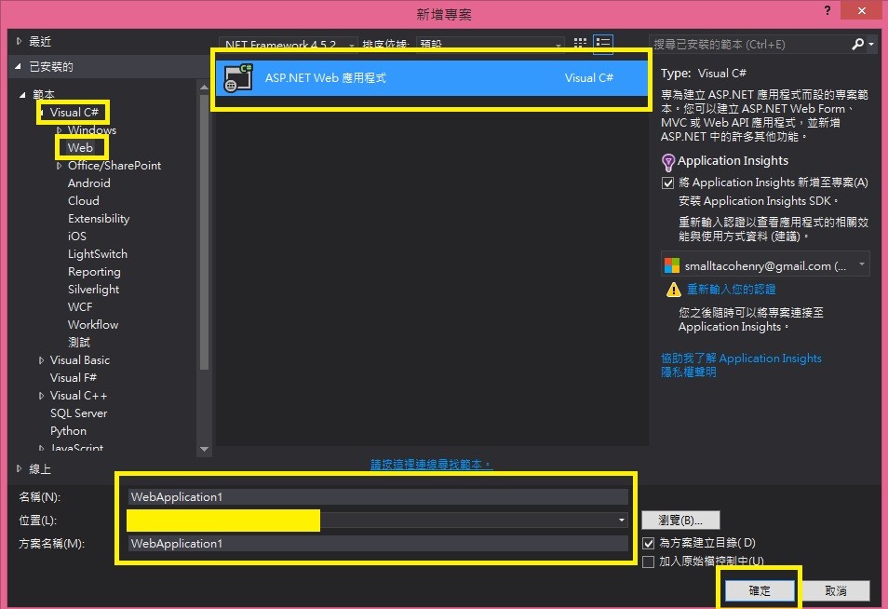Click the Microsoft account logo icon
Image resolution: width=888 pixels, height=609 pixels.
click(672, 265)
